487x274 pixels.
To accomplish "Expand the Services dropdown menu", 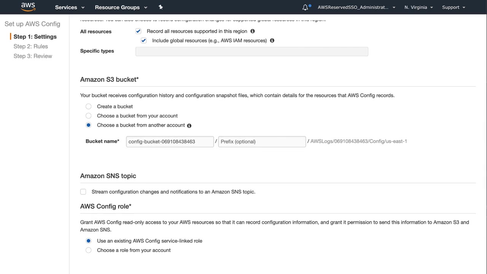I will (x=70, y=7).
